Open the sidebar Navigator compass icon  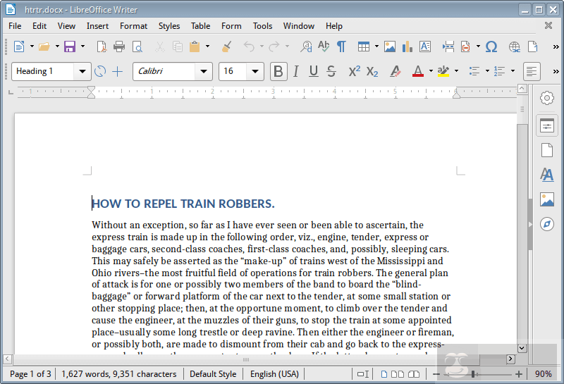[547, 224]
